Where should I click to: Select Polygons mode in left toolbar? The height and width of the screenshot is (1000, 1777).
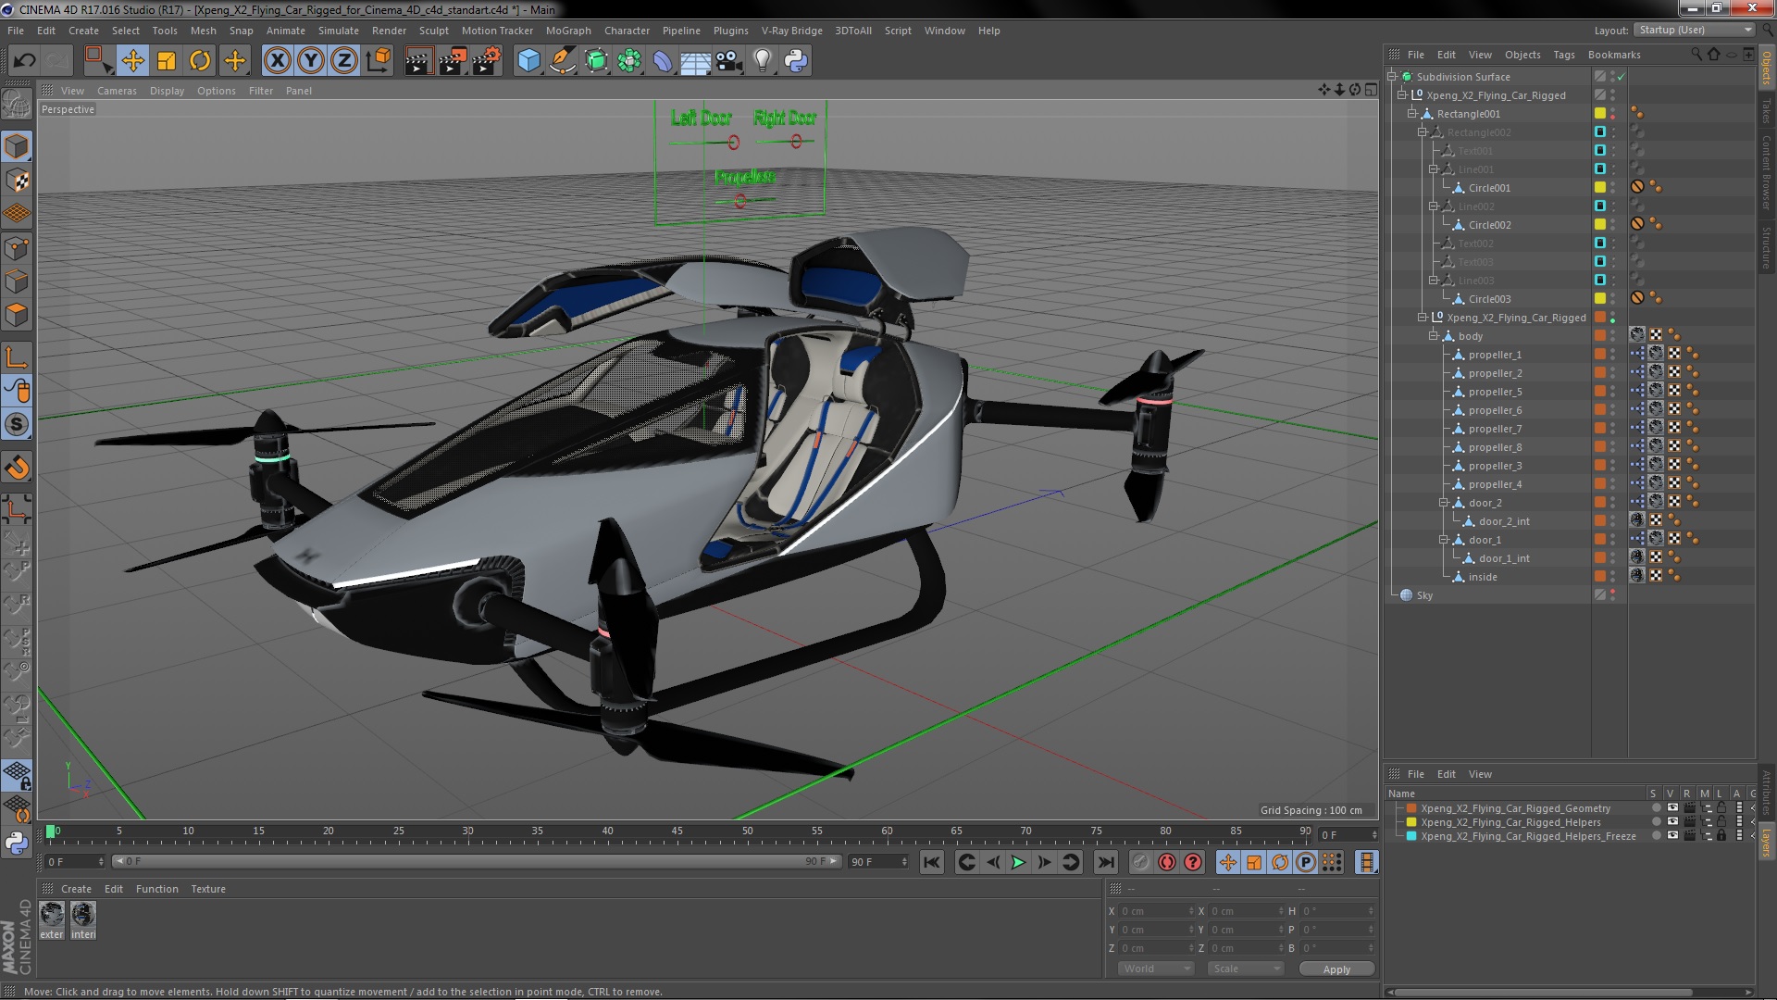click(x=17, y=315)
